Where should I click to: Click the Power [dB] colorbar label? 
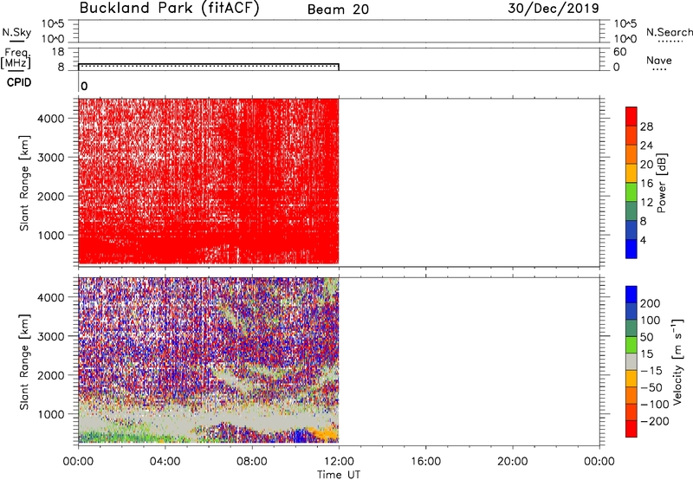pyautogui.click(x=662, y=183)
